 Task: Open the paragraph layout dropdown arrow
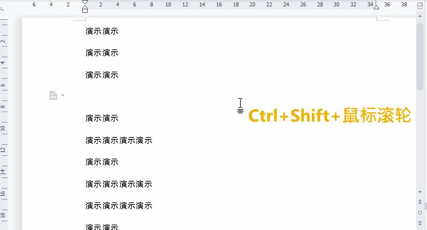coord(63,96)
